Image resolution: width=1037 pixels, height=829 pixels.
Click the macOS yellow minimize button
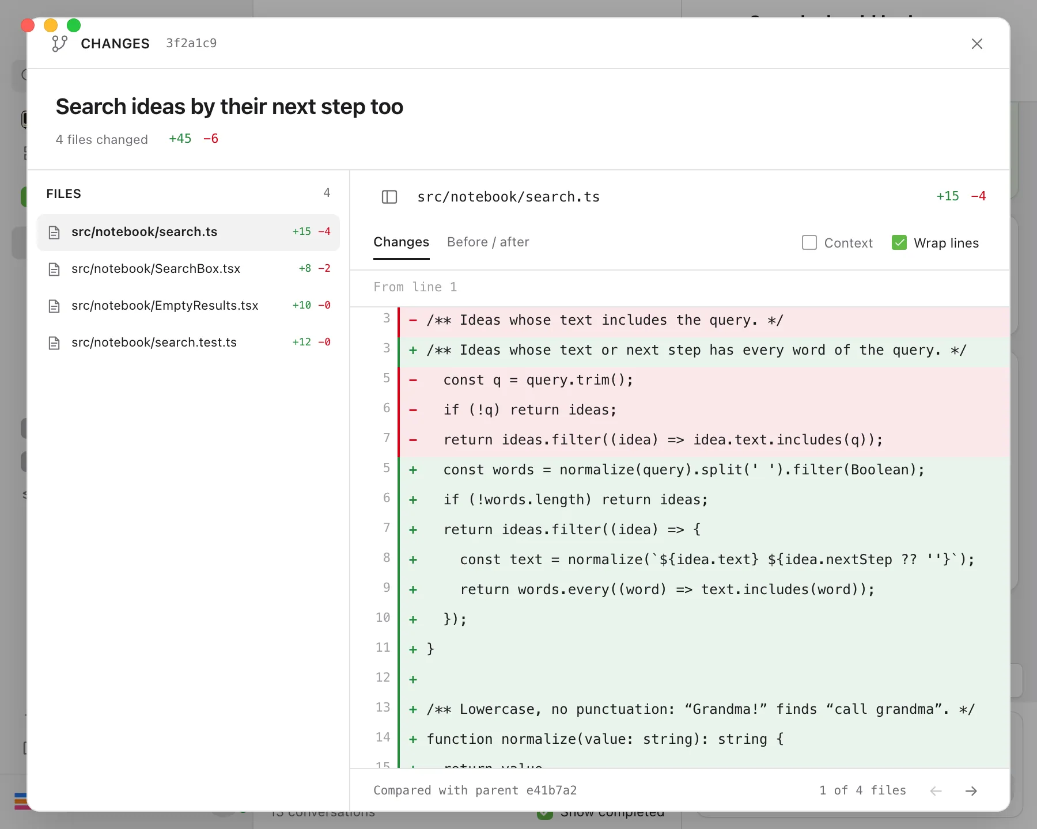tap(51, 25)
